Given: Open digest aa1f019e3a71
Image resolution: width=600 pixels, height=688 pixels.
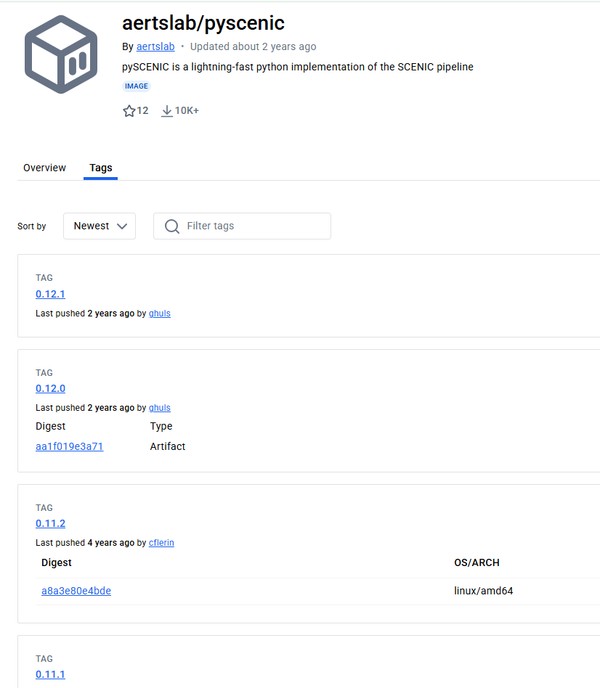Looking at the screenshot, I should click(70, 446).
